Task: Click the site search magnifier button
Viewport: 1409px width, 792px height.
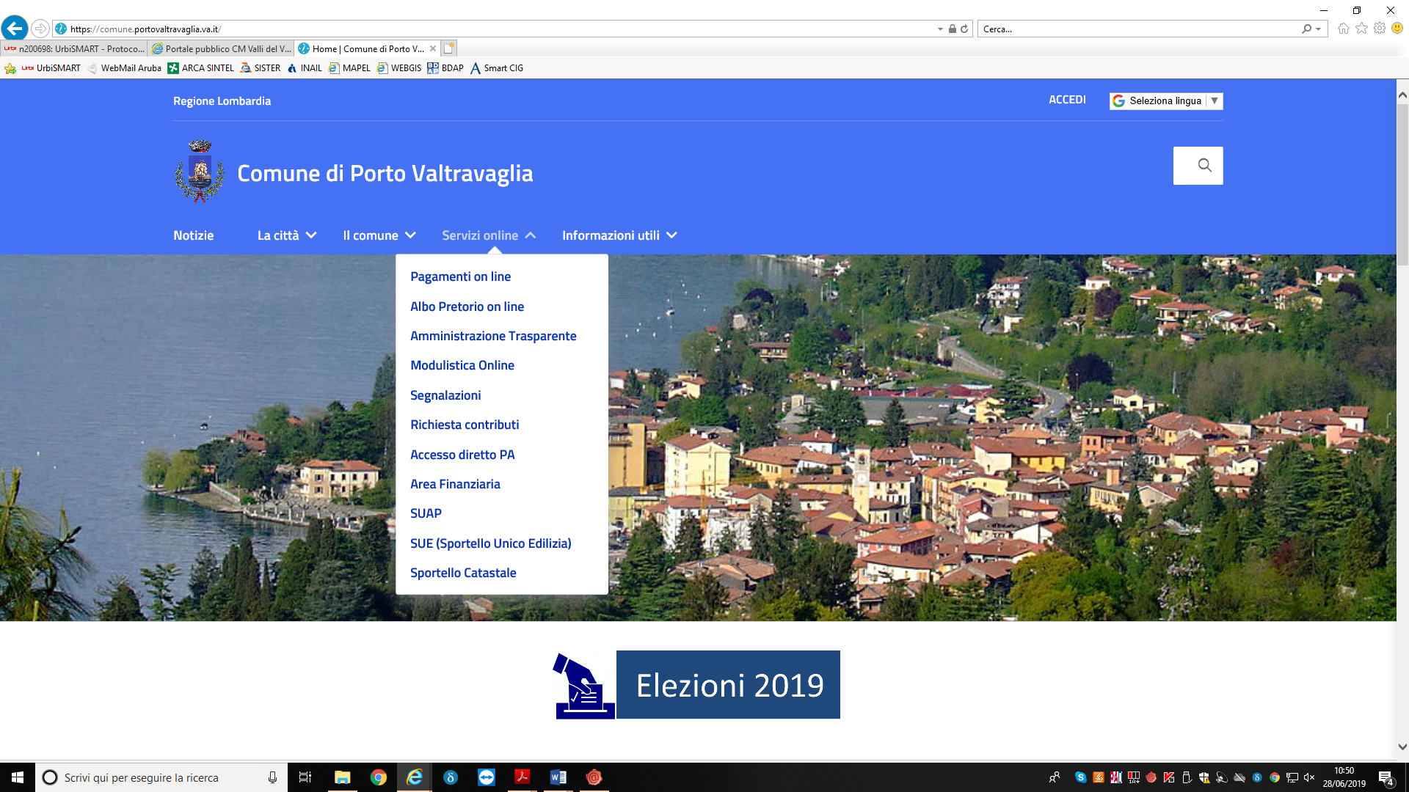Action: pyautogui.click(x=1198, y=166)
